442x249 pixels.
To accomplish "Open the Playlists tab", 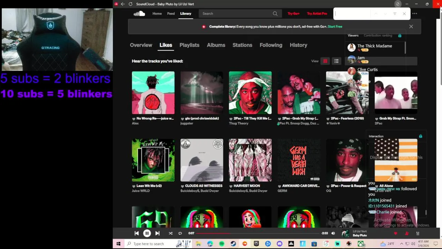I will (189, 45).
